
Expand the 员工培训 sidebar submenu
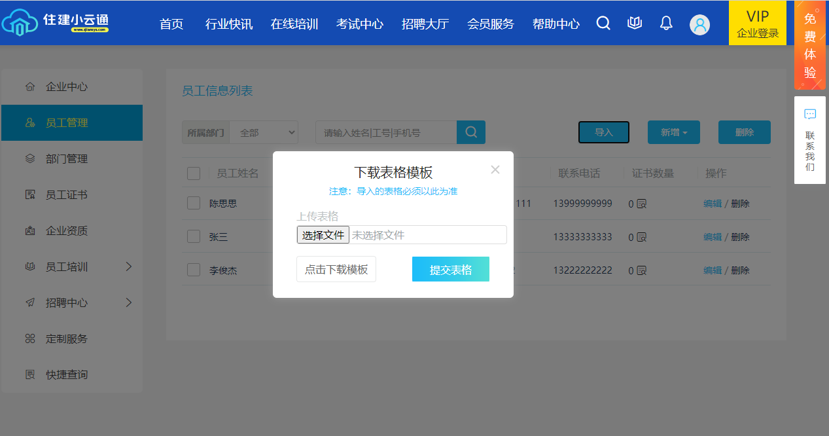click(128, 266)
